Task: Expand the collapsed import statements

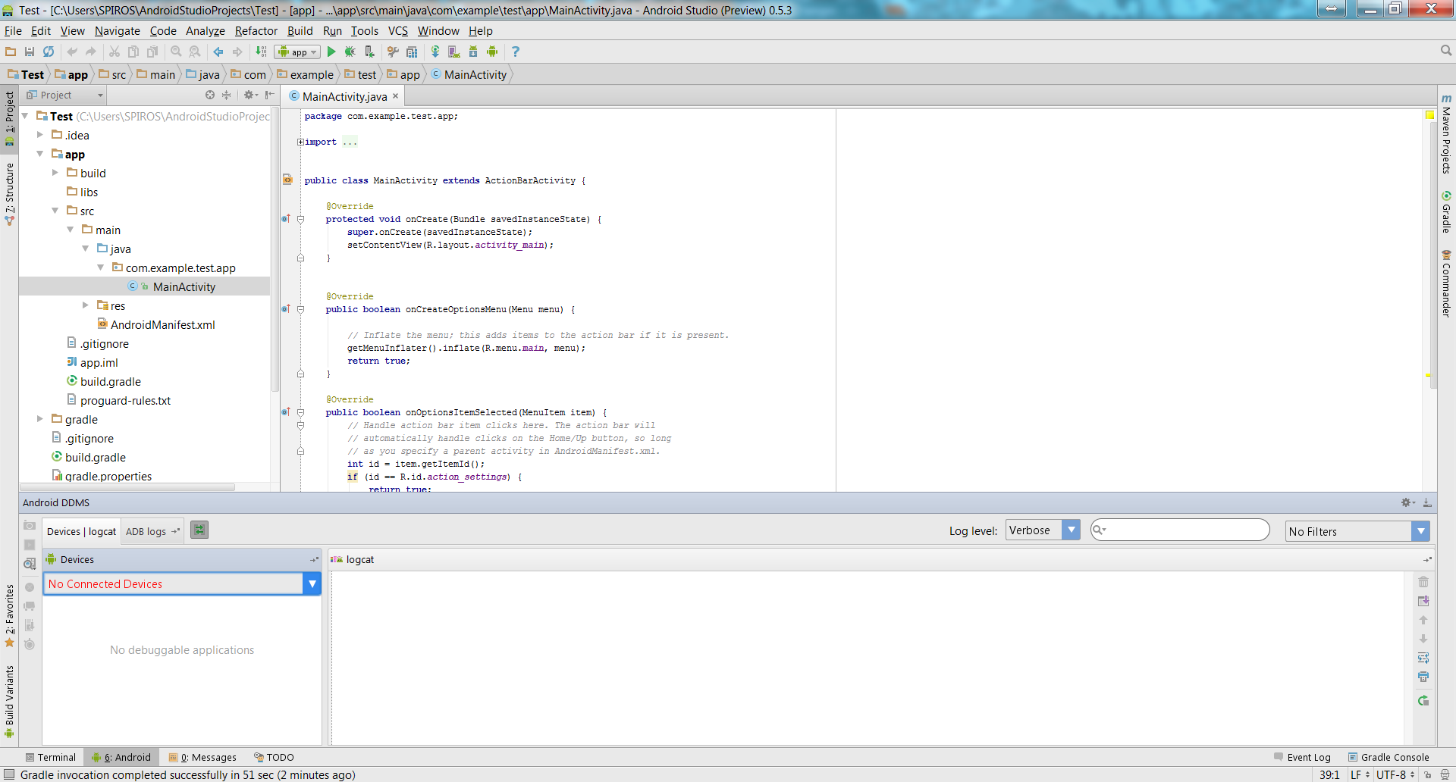Action: click(300, 142)
